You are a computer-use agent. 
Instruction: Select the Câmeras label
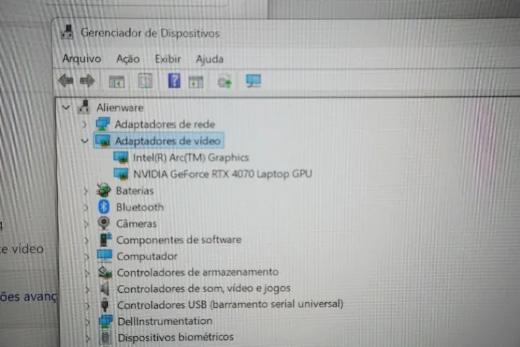point(136,223)
